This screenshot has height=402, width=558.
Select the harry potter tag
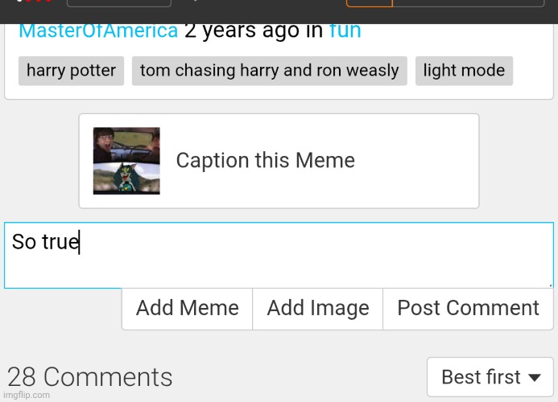click(71, 71)
